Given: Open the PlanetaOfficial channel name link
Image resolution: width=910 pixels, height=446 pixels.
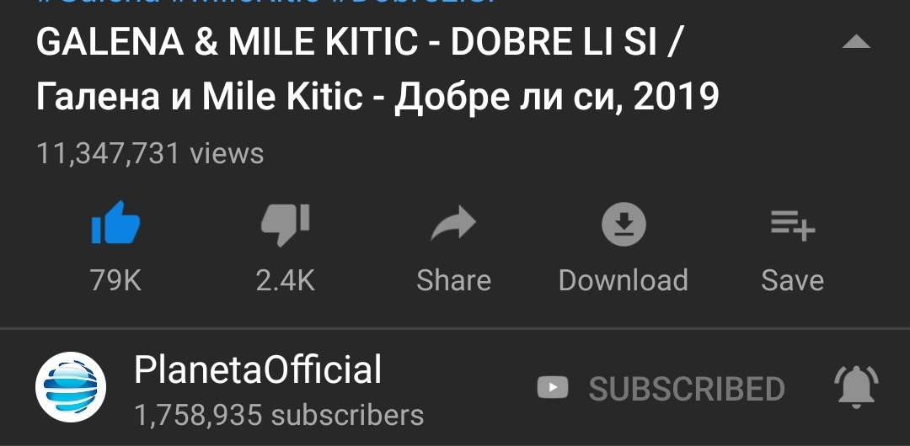Looking at the screenshot, I should [x=258, y=369].
